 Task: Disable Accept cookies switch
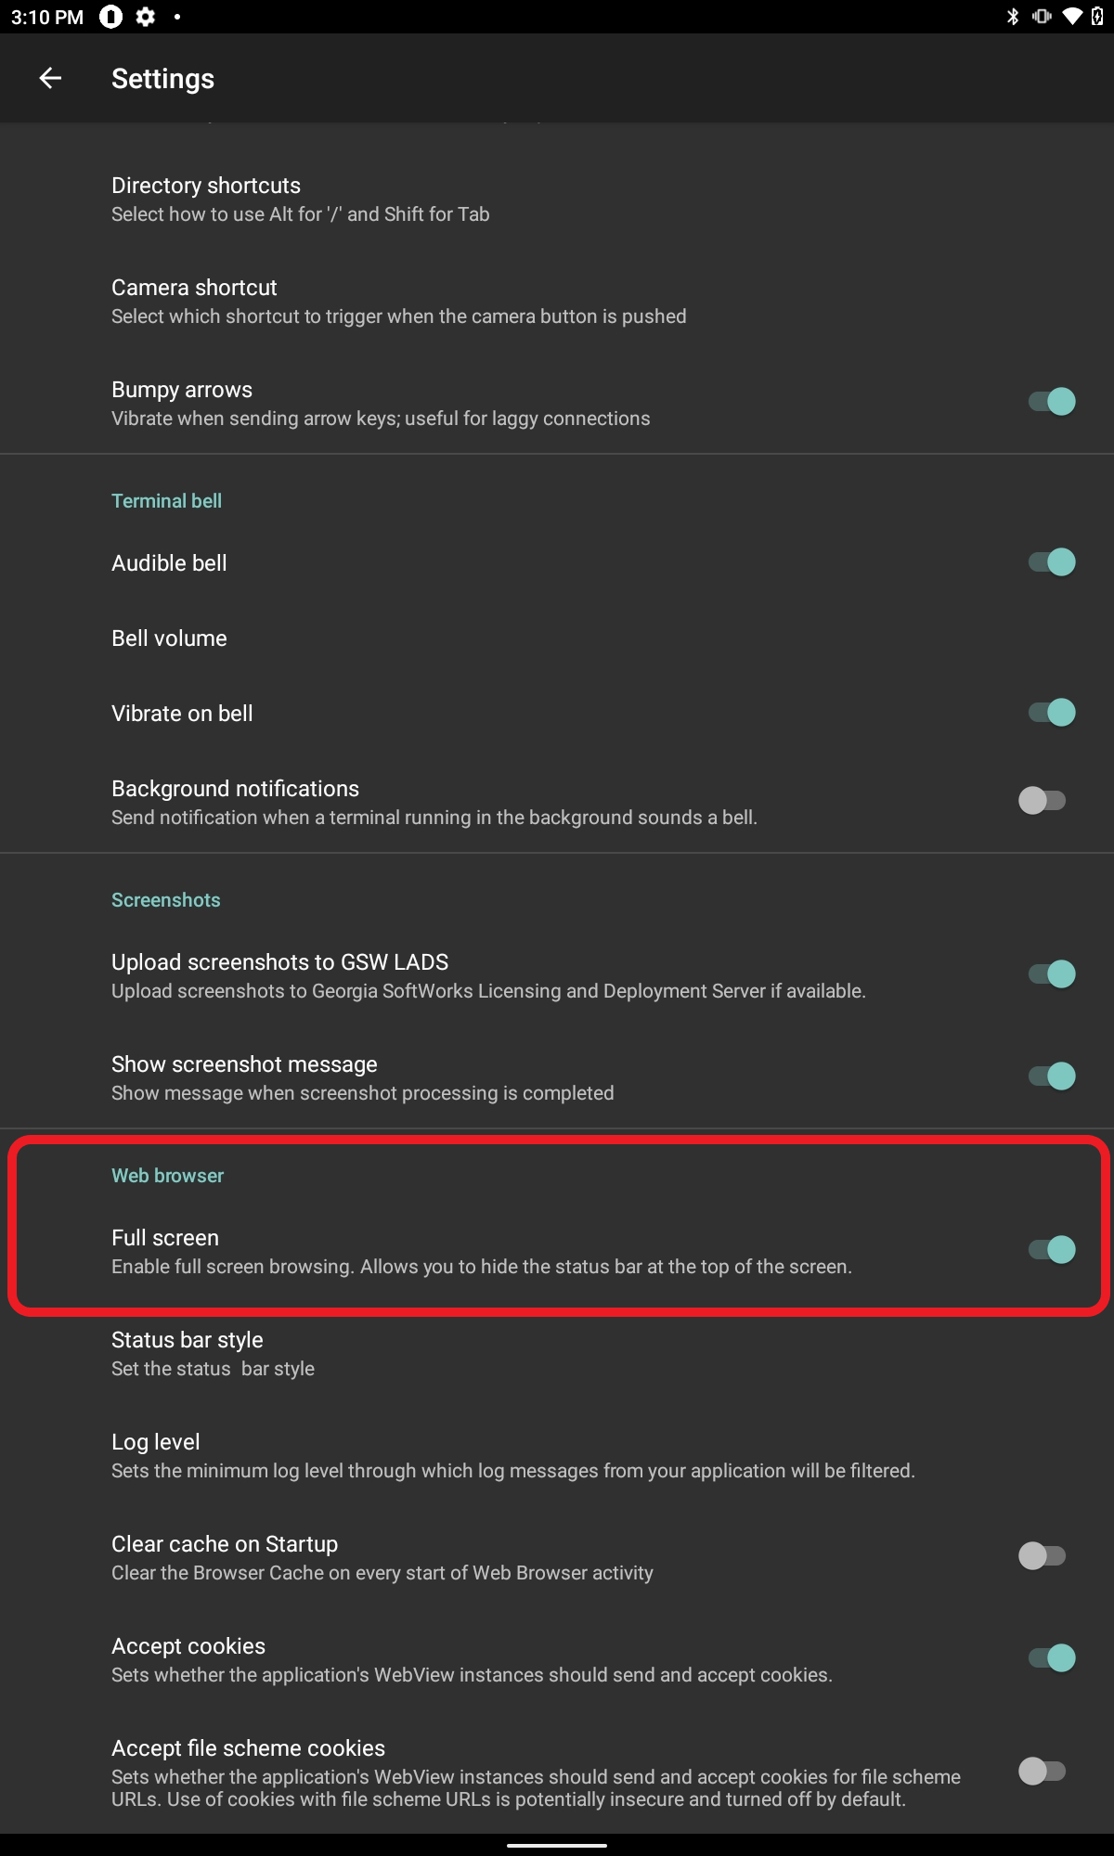[x=1052, y=1658]
